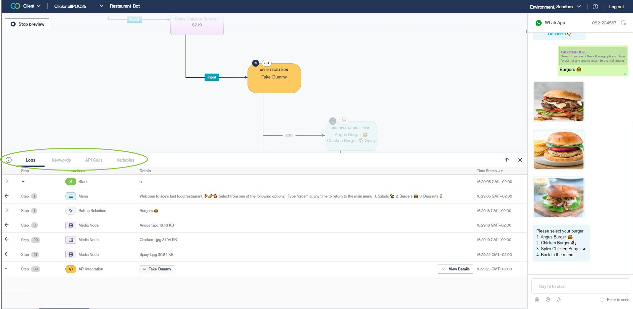Click the help question mark icon in top bar
Screen dimensions: 633x309
click(595, 6)
